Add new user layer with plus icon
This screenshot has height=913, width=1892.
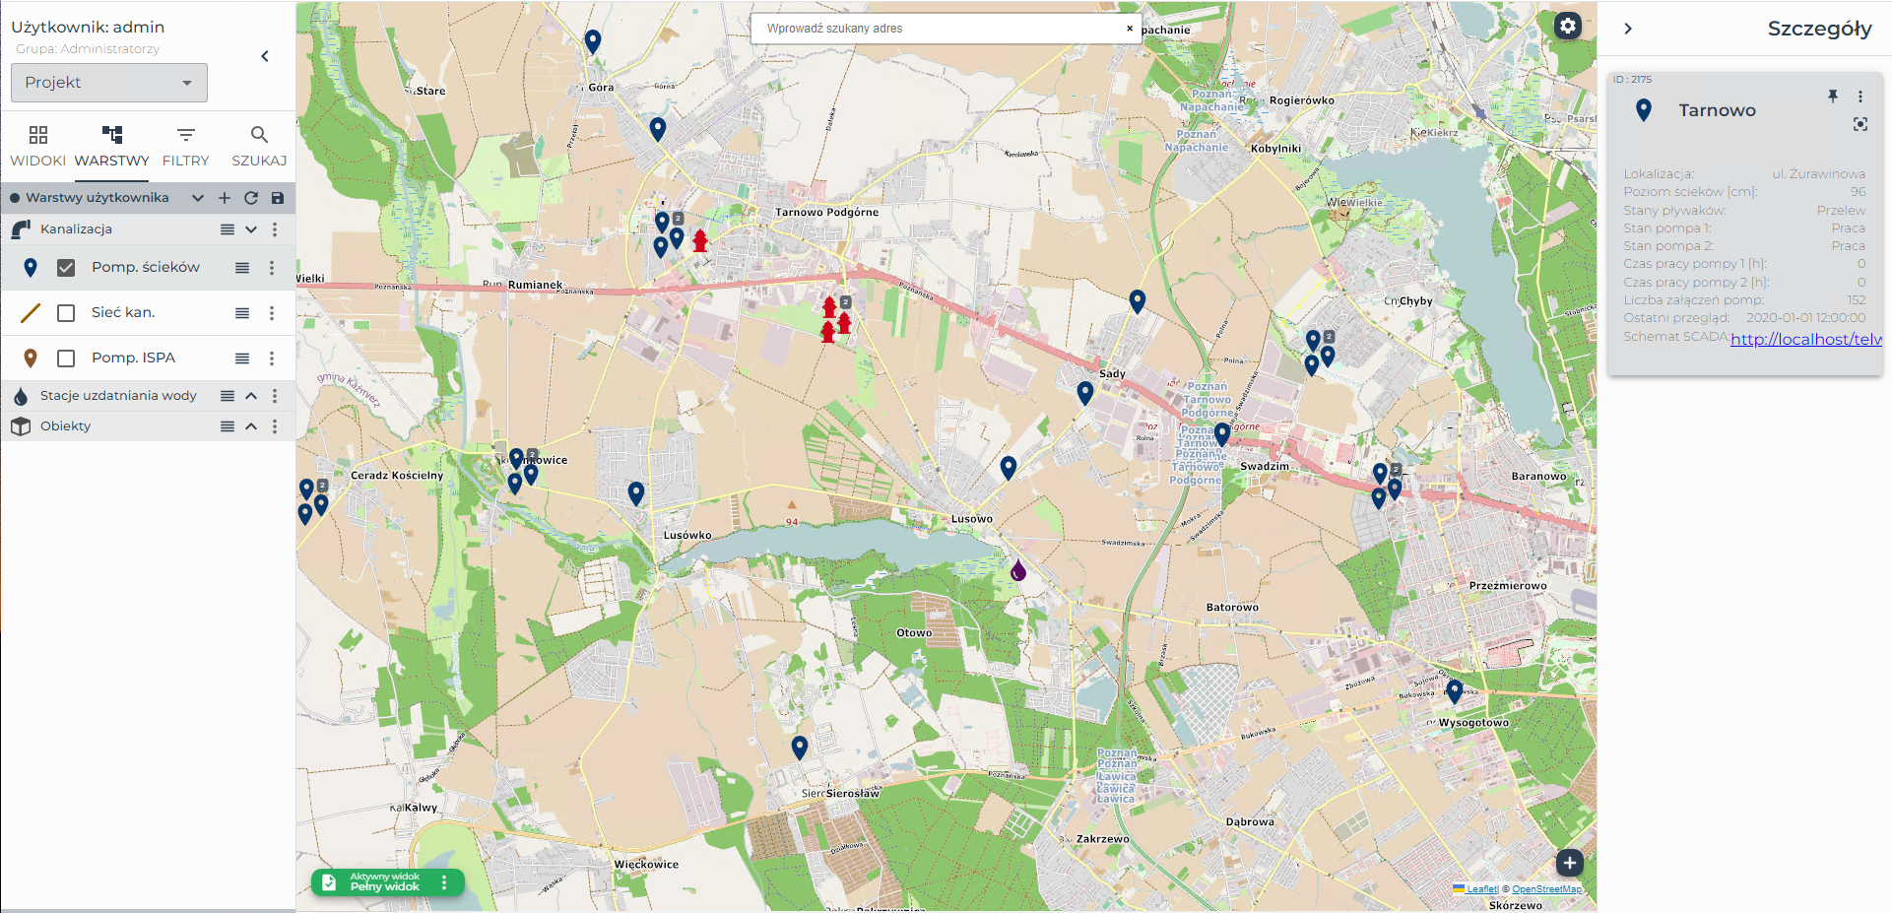click(225, 198)
